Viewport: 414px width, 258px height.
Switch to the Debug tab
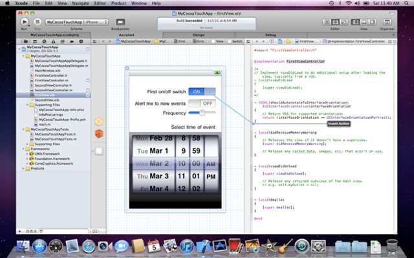(x=270, y=35)
